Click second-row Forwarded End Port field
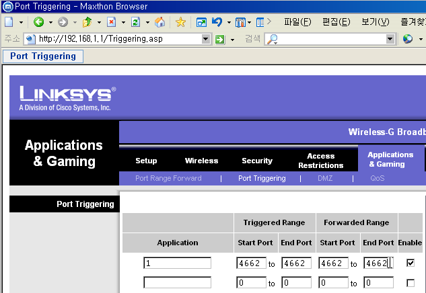The image size is (426, 293). 378,282
